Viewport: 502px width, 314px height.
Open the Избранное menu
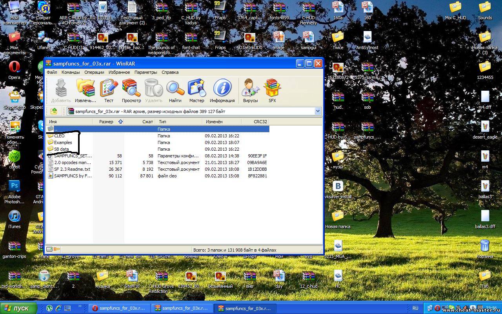coord(119,72)
